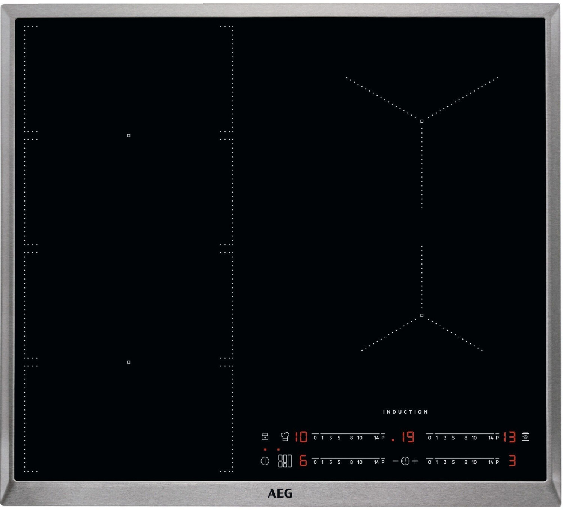This screenshot has height=510, width=563.
Task: Click the AEG logo on the frame
Action: click(x=280, y=493)
